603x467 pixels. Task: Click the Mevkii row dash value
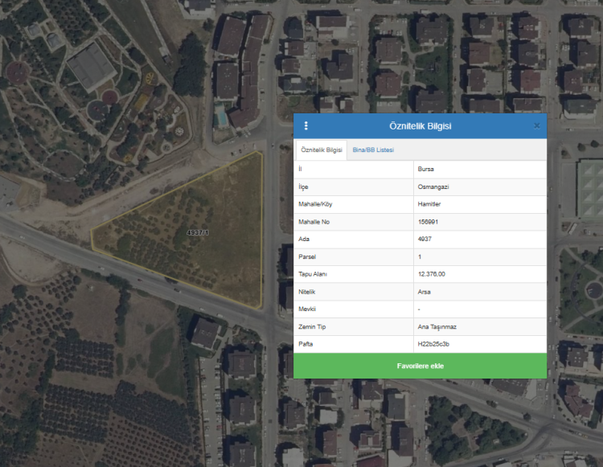click(420, 309)
